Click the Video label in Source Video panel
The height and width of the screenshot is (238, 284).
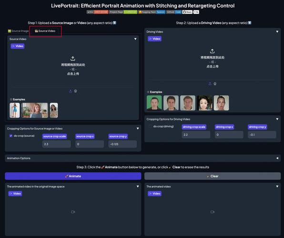point(17,46)
